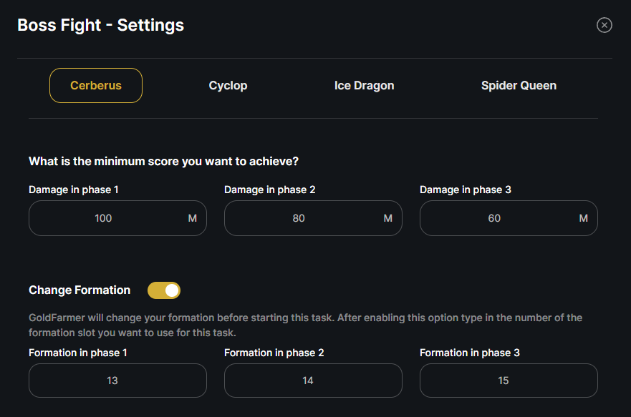Select the Damage in phase 3 box
The width and height of the screenshot is (631, 417).
(x=509, y=218)
